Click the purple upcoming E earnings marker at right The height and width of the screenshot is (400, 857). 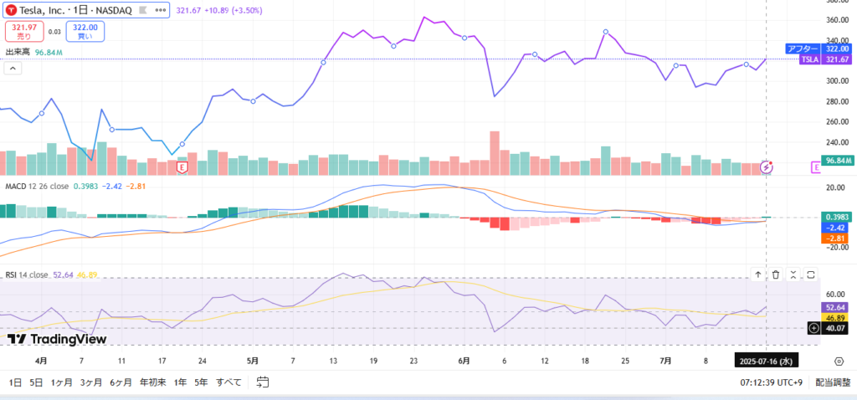coord(816,168)
